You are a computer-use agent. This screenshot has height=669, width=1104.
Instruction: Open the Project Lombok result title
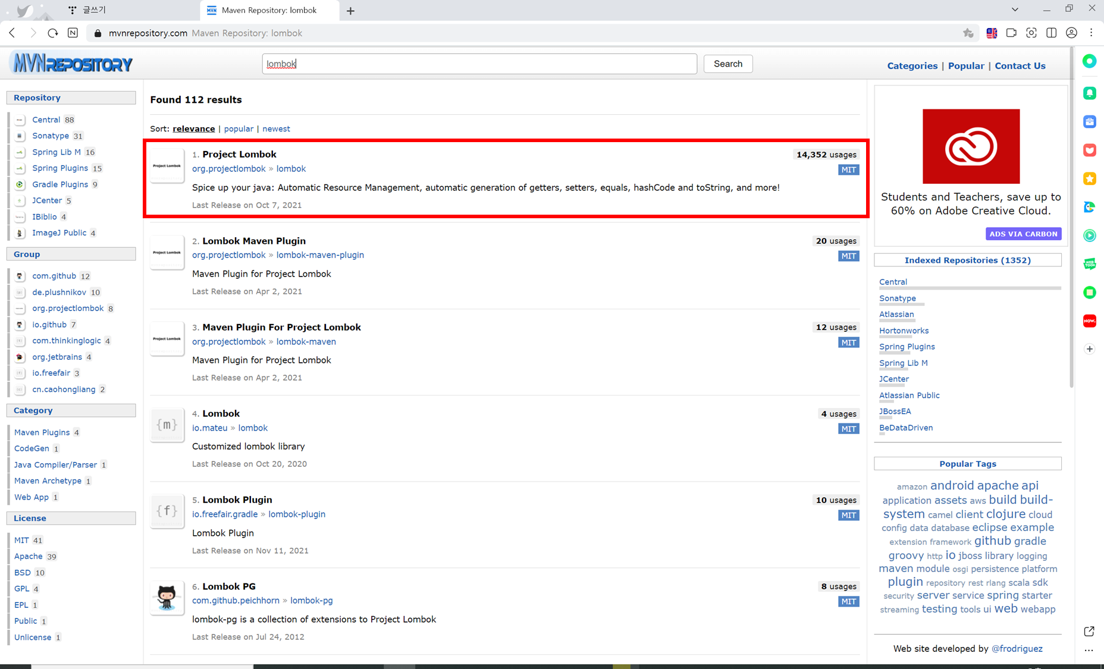[x=239, y=154]
